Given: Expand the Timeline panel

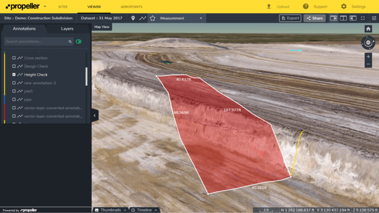Looking at the screenshot, I should click(x=144, y=210).
